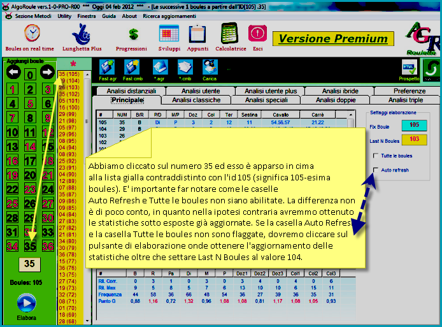Viewport: 442px width, 327px height.
Task: Click the green refresh arrow icon
Action: pyautogui.click(x=431, y=69)
